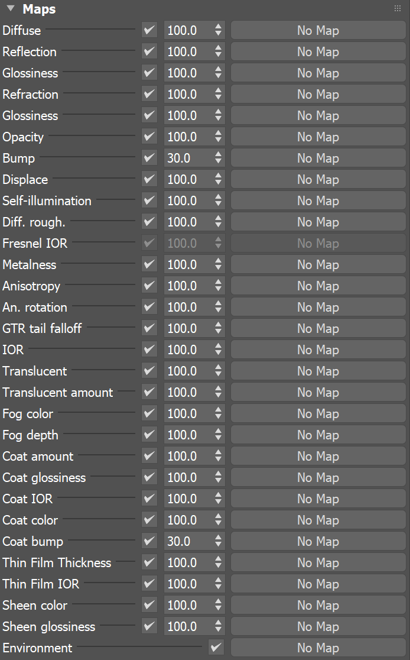This screenshot has height=660, width=410.
Task: Open the Diffuse map slot
Action: [318, 30]
